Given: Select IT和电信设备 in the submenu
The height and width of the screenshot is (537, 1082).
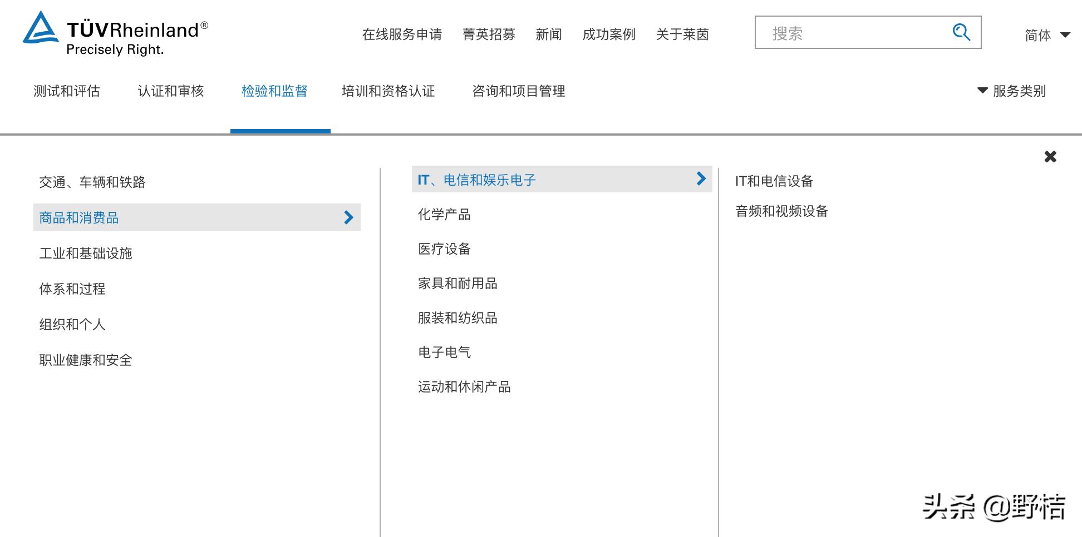Looking at the screenshot, I should (x=774, y=180).
